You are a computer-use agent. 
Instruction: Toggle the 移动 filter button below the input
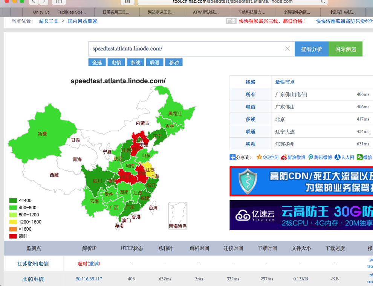coord(174,62)
